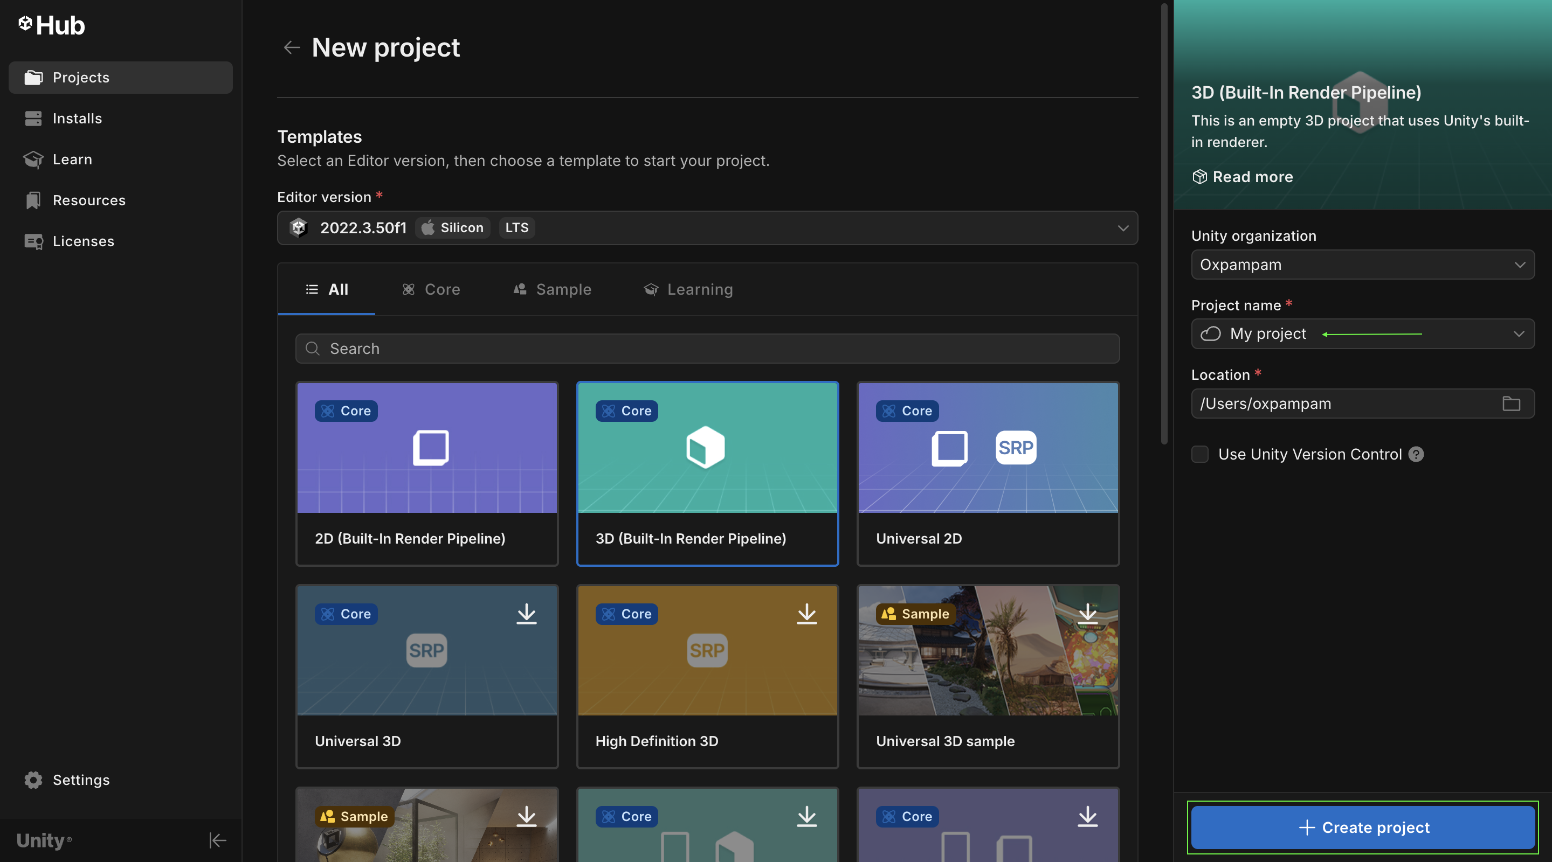1552x862 pixels.
Task: Open Settings gear in sidebar
Action: [x=33, y=780]
